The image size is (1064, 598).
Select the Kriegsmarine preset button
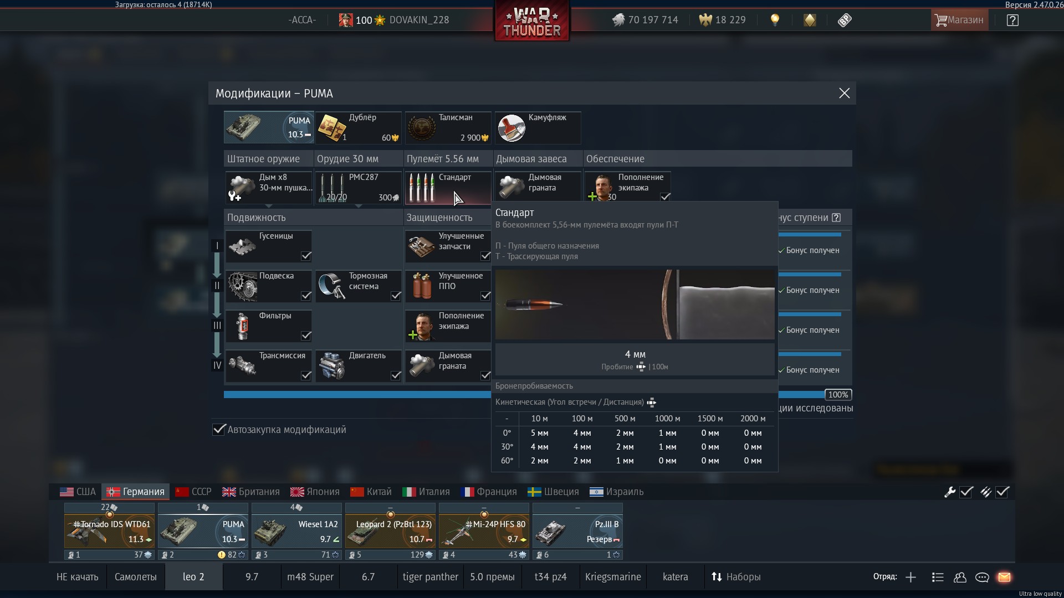click(x=613, y=577)
